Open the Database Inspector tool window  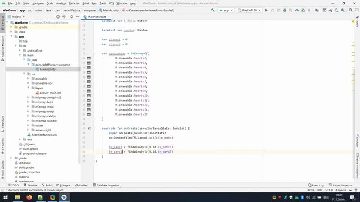[x=106, y=185]
